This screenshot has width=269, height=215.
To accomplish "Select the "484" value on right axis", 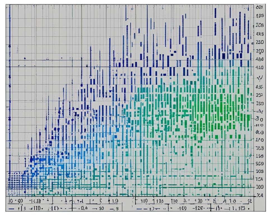I will [x=259, y=59].
